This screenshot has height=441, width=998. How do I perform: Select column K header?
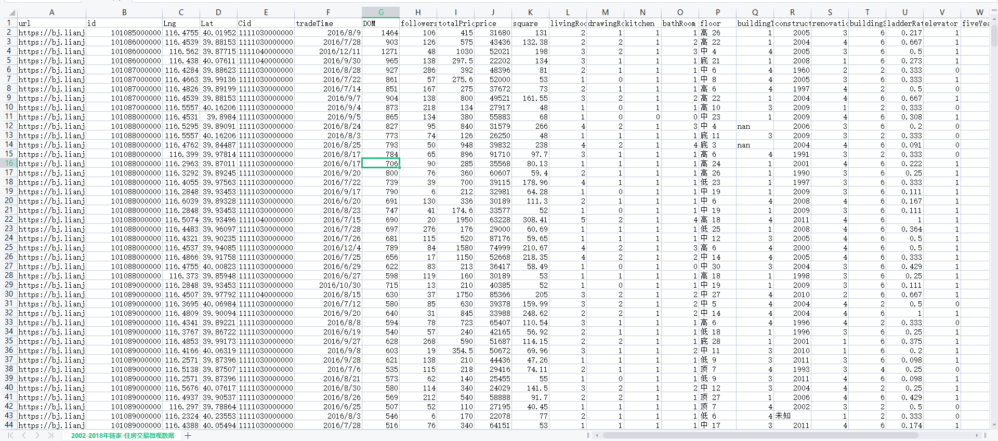tap(530, 12)
